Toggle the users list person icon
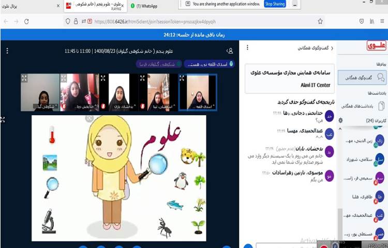 tap(230, 51)
